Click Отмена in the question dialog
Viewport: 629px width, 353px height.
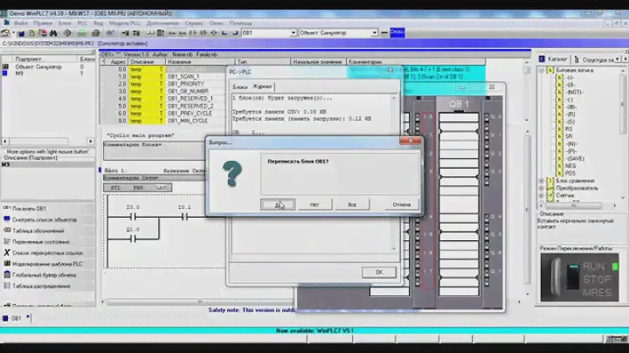tap(401, 204)
